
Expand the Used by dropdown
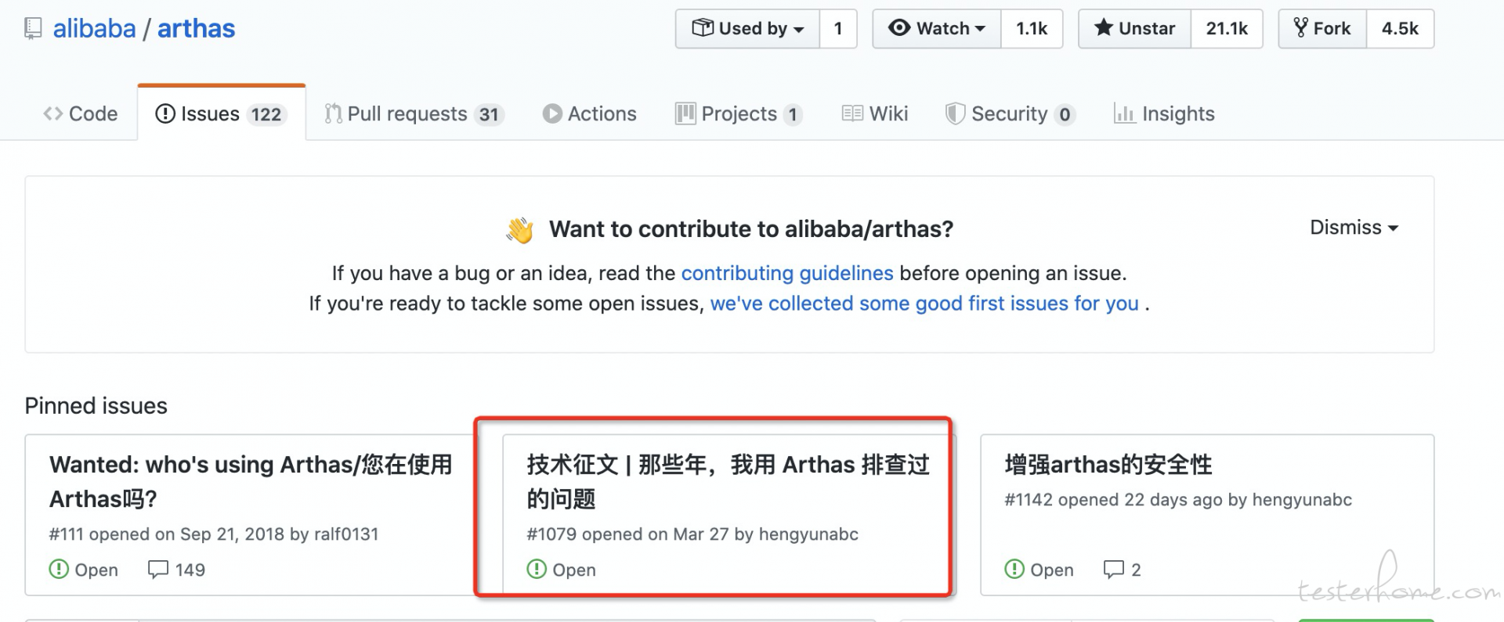[748, 29]
